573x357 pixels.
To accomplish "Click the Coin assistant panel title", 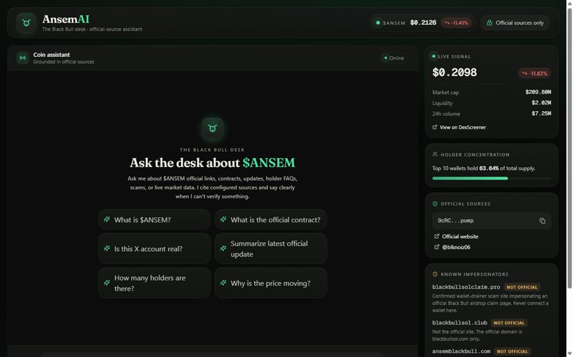I will tap(52, 55).
